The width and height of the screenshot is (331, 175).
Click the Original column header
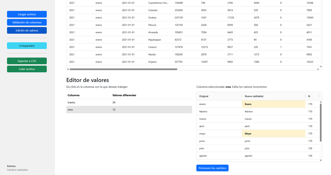coord(219,96)
